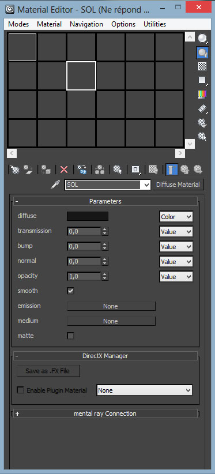Open the Navigation menu
This screenshot has height=474, width=215.
tap(86, 24)
